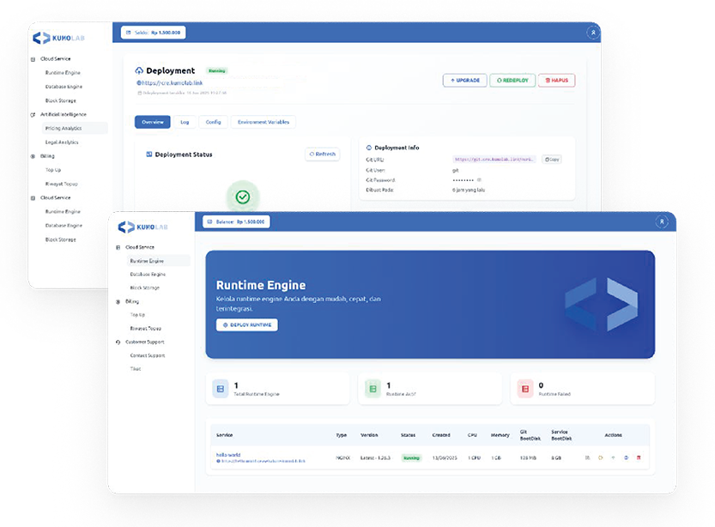
Task: Click the Redeploy button
Action: (512, 80)
